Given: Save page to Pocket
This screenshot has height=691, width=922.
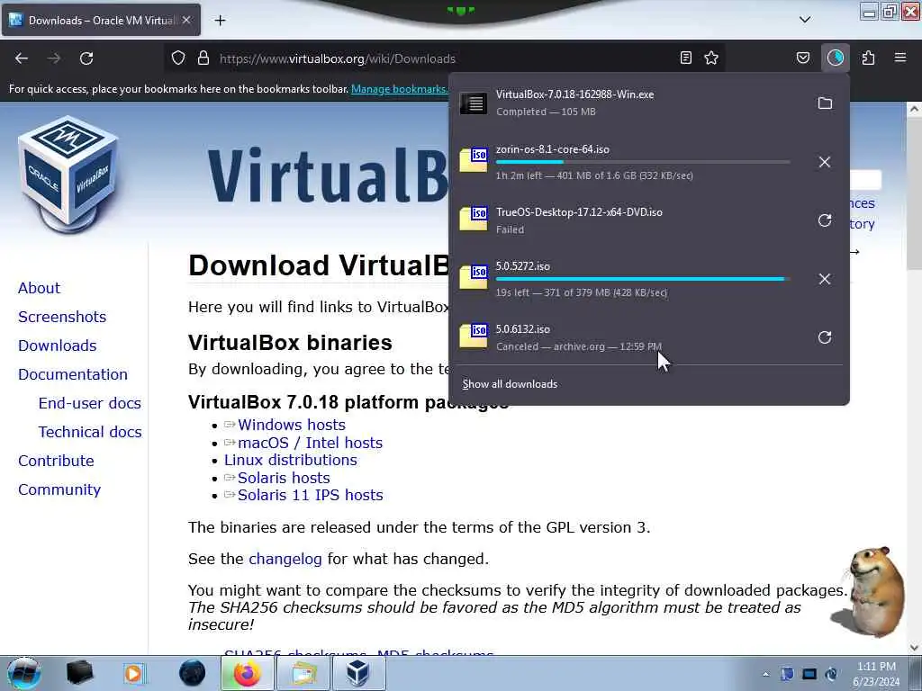Looking at the screenshot, I should point(803,58).
